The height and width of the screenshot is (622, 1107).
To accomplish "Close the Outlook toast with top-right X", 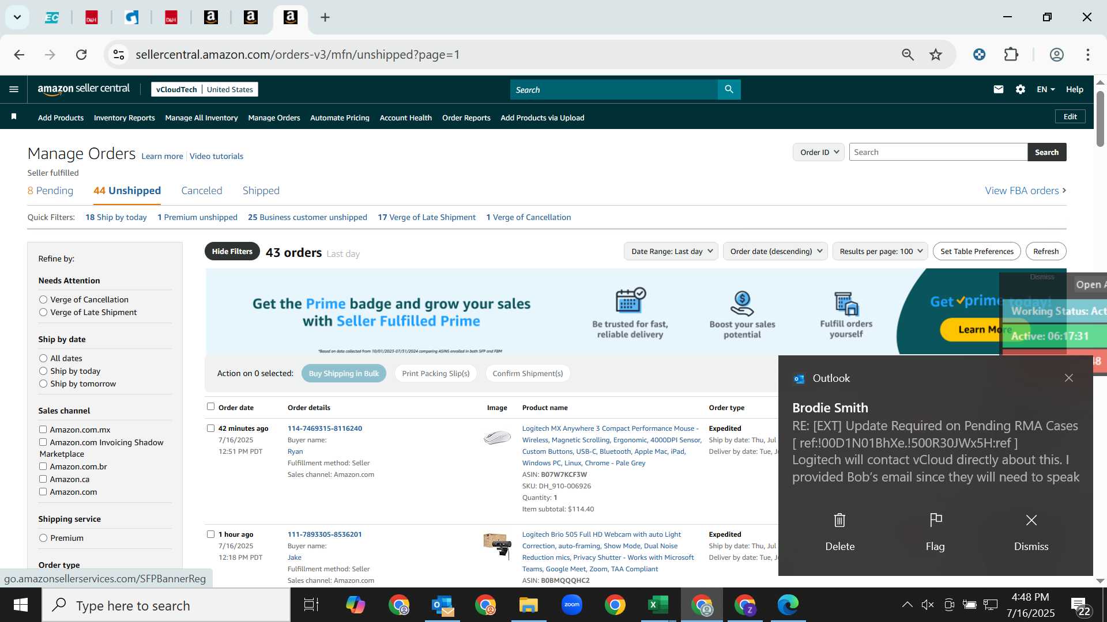I will [x=1068, y=378].
